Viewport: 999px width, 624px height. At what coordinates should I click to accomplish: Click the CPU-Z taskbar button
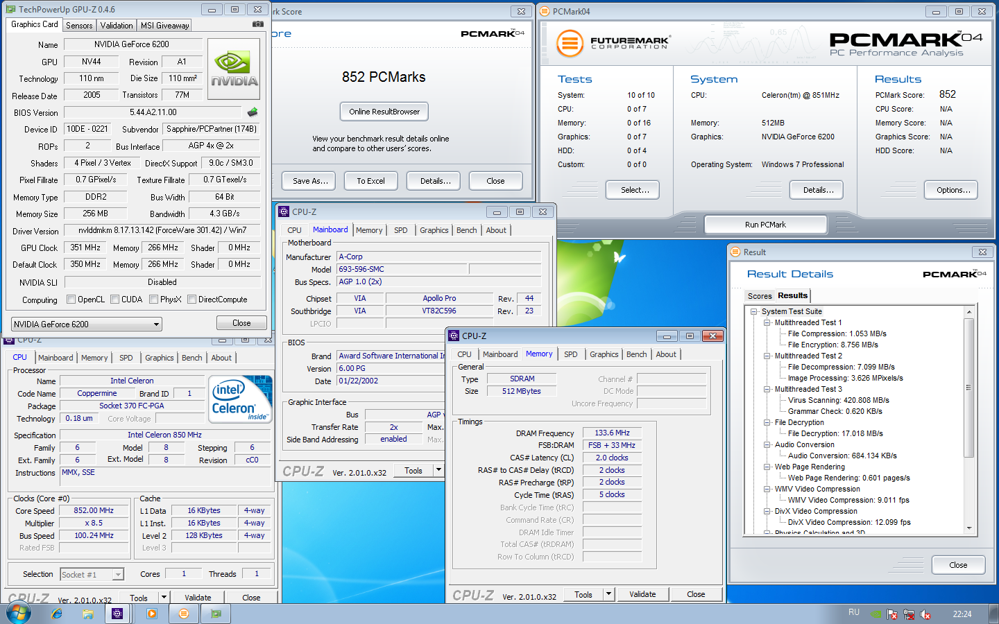tap(117, 614)
